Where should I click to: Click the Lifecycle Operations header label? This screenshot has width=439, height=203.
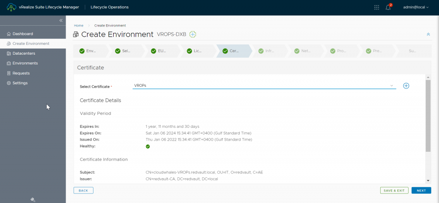tap(109, 7)
